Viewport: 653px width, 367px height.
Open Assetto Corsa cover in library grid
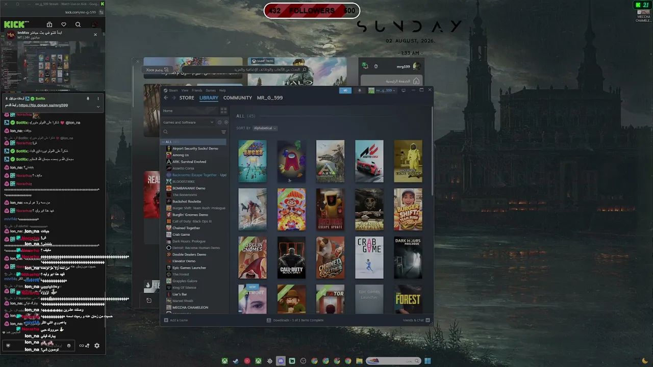369,161
